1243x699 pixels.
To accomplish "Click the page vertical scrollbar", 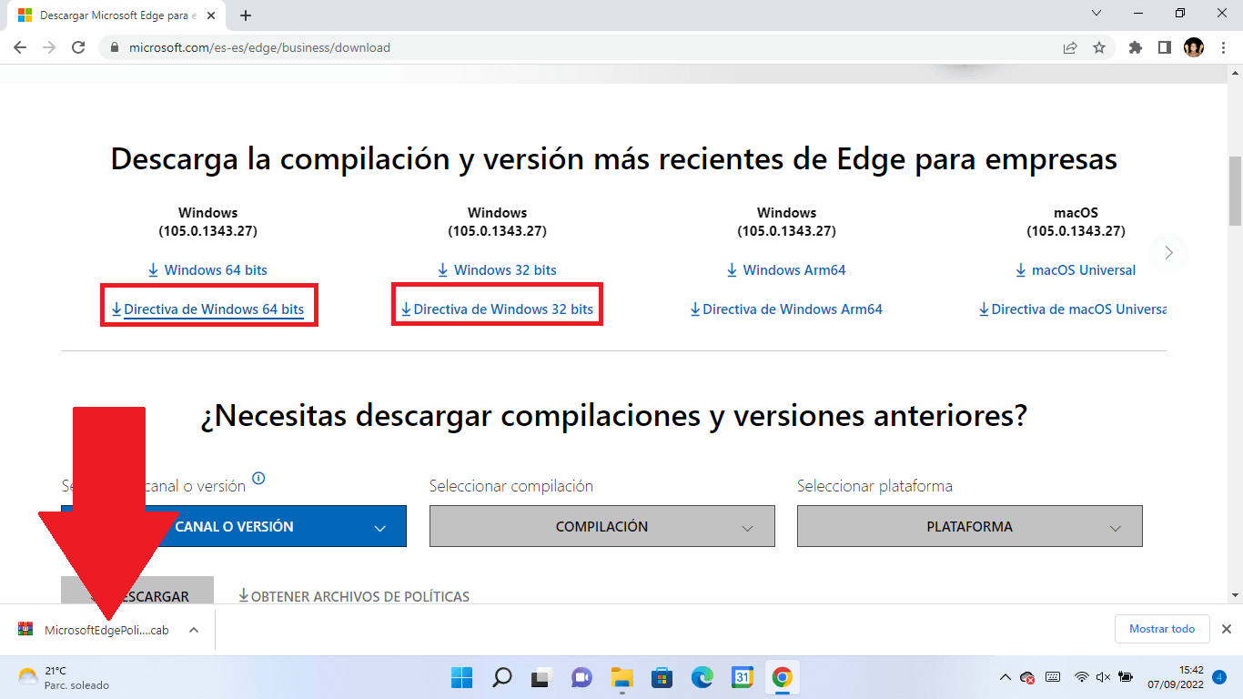I will (x=1235, y=191).
